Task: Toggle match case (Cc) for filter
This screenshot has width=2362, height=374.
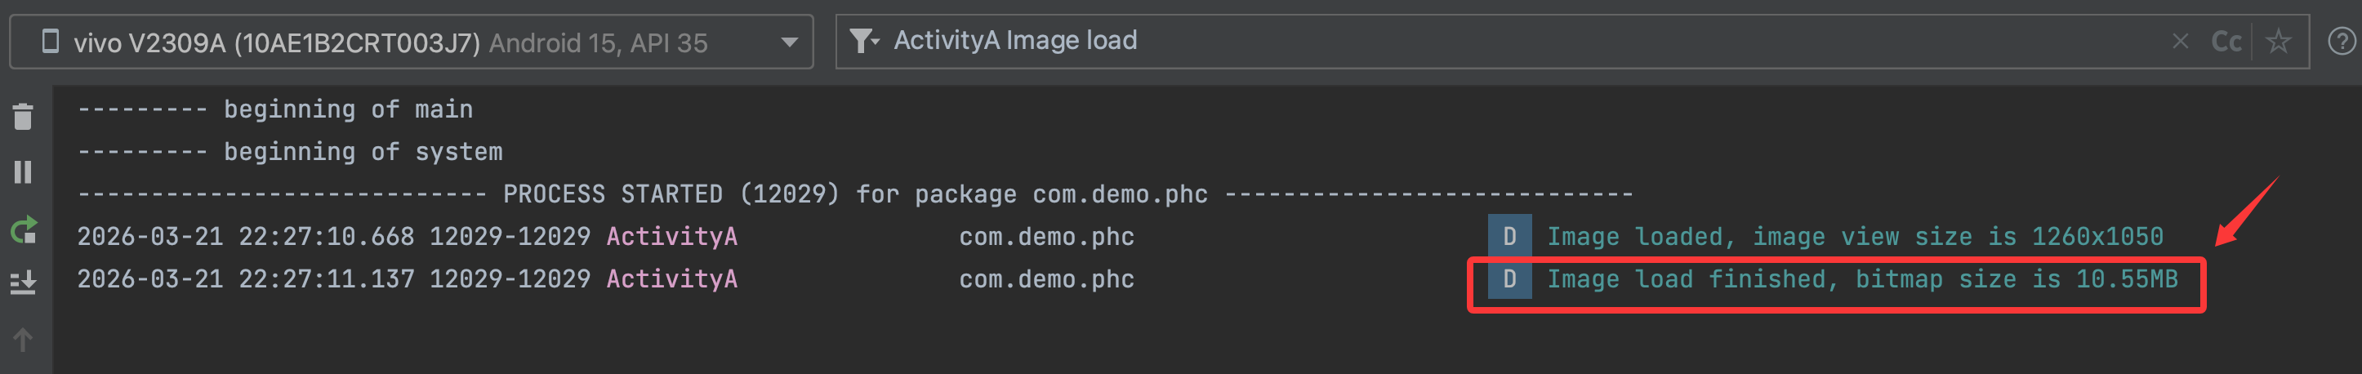Action: (2226, 42)
